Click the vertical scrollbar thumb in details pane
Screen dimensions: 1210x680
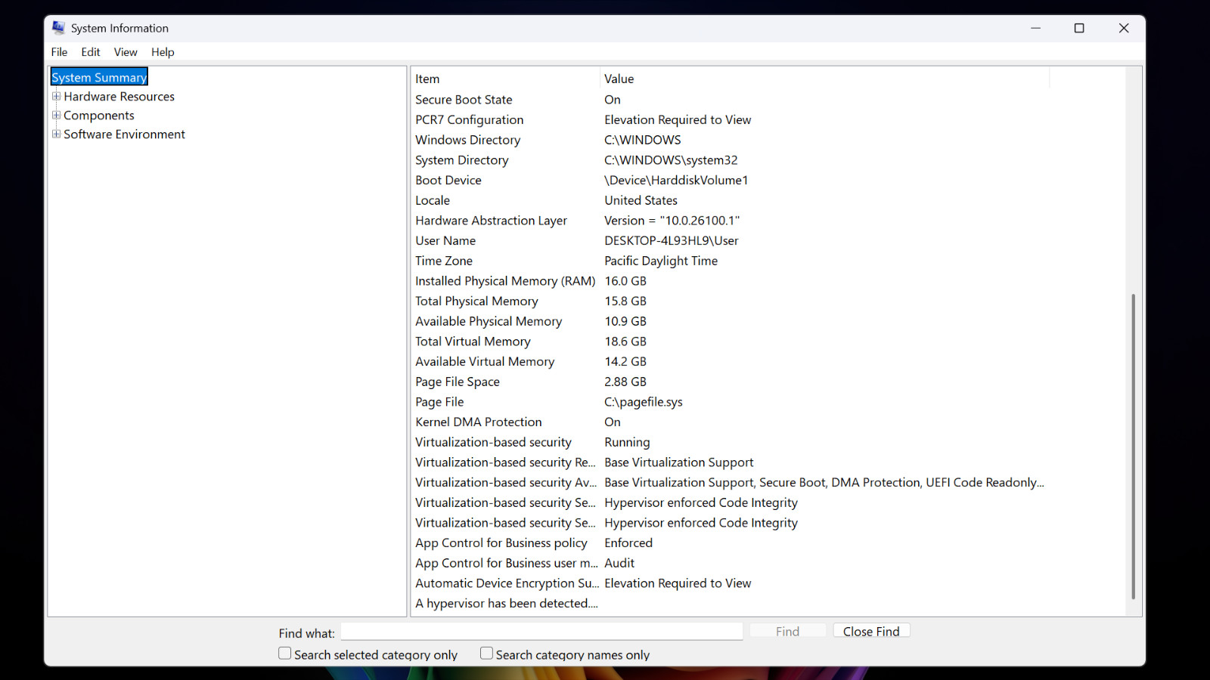click(1133, 447)
